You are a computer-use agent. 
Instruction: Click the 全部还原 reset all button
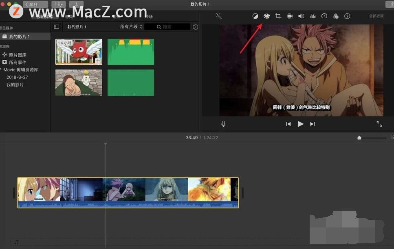(376, 16)
